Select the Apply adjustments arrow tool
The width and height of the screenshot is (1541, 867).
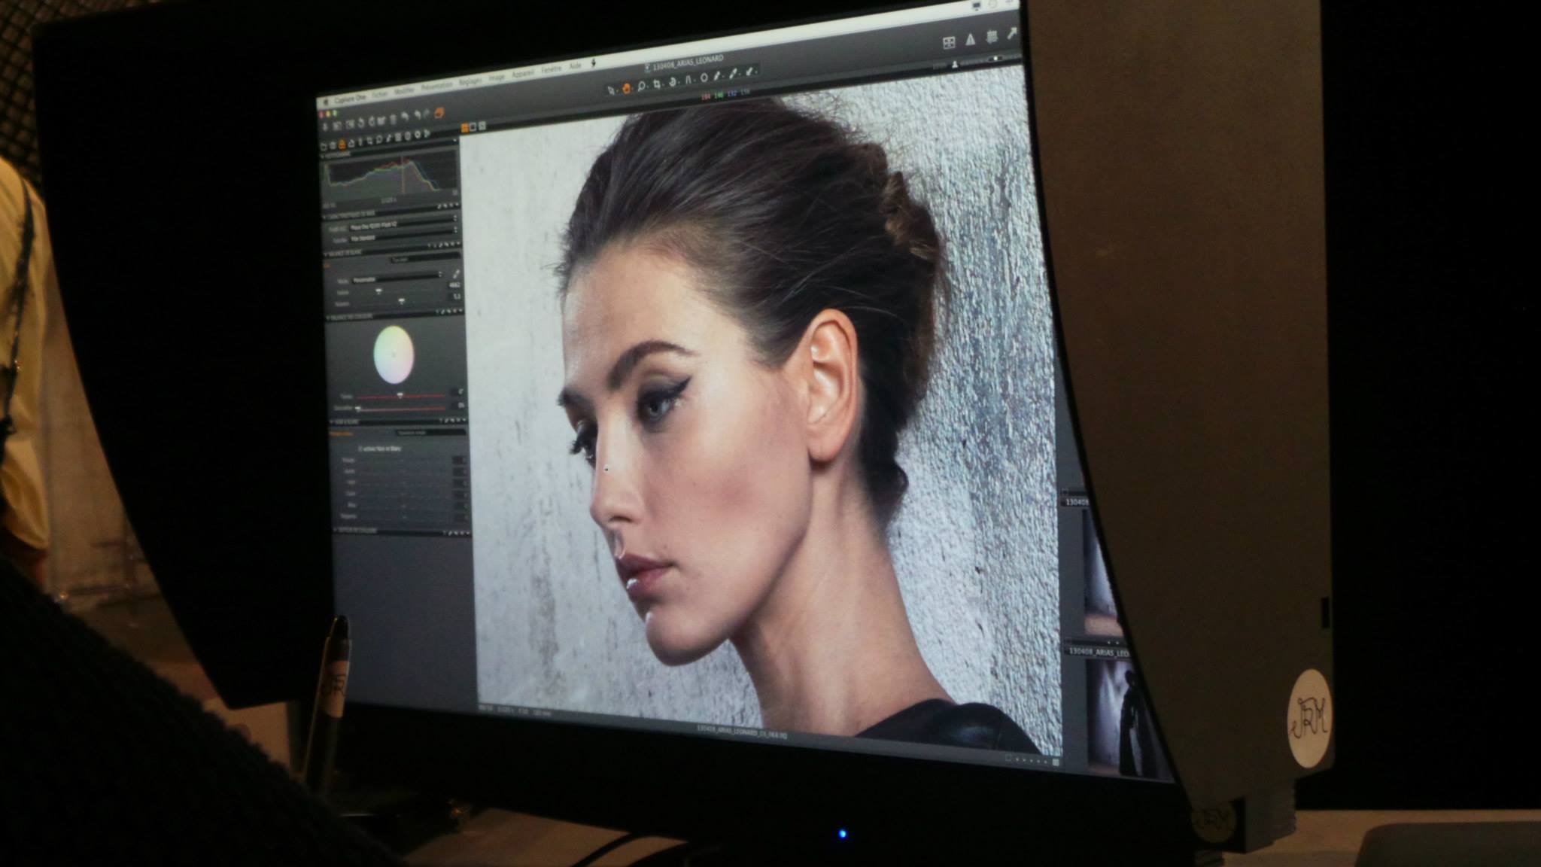tap(749, 71)
